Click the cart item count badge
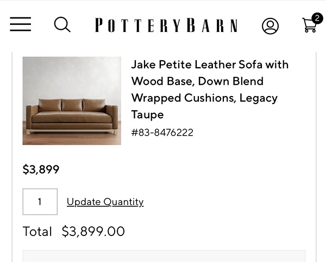Screen dimensions: 326x262 point(317,18)
